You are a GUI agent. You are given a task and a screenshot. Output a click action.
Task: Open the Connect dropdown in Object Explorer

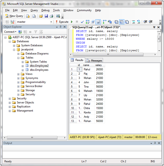click(x=10, y=32)
